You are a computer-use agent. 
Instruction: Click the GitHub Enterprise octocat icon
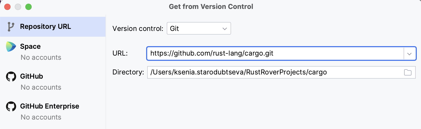click(x=11, y=106)
